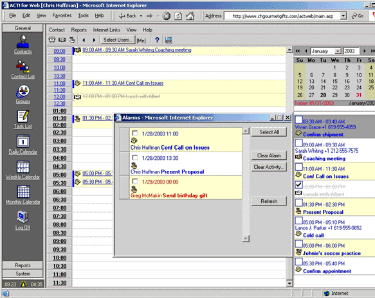Click the browser address URL field
The height and width of the screenshot is (298, 375).
coord(283,16)
